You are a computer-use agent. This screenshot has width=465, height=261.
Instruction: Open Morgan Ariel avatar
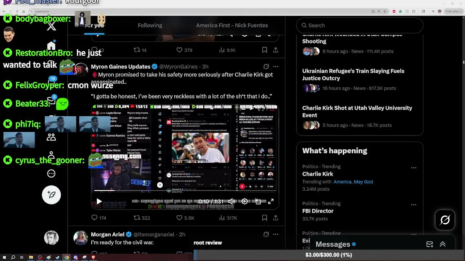pos(81,238)
